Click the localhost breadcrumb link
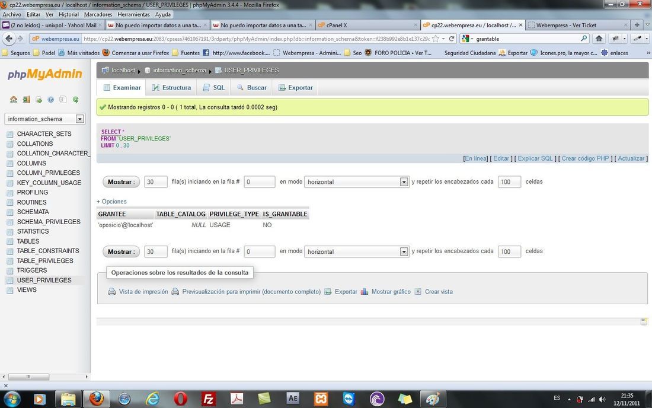 point(123,71)
